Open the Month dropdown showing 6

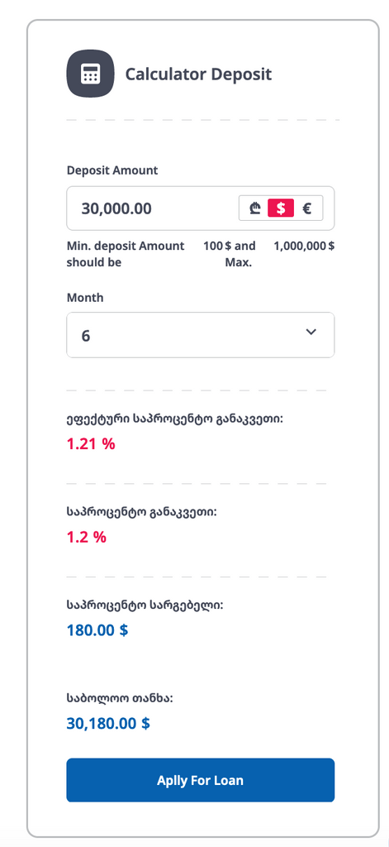[x=200, y=335]
